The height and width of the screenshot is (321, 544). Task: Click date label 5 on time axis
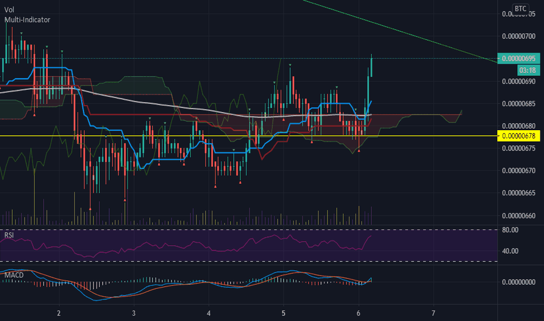click(x=284, y=313)
